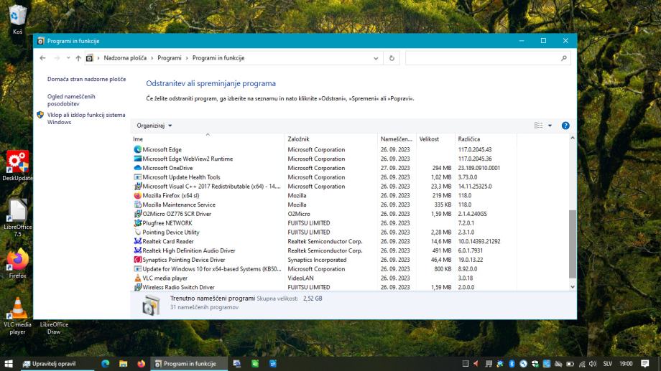Image resolution: width=661 pixels, height=371 pixels.
Task: Select Update for Windows 10 for x64-based Systems row
Action: 324,268
